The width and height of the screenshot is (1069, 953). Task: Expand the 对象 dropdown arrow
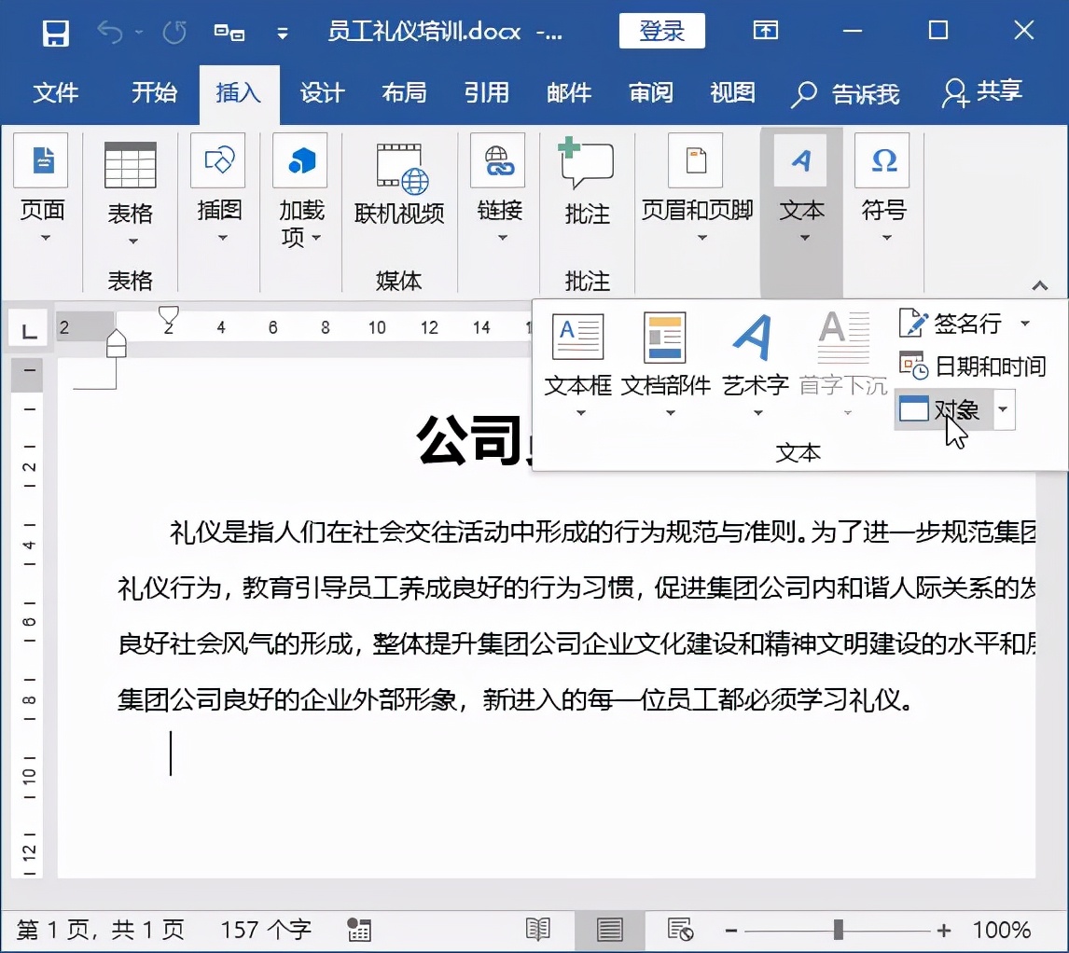(x=1004, y=408)
